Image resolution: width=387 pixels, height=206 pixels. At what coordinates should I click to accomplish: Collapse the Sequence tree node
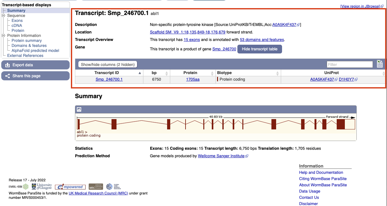(3, 16)
